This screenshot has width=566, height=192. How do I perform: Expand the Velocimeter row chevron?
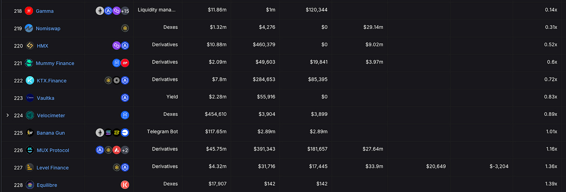tap(7, 115)
